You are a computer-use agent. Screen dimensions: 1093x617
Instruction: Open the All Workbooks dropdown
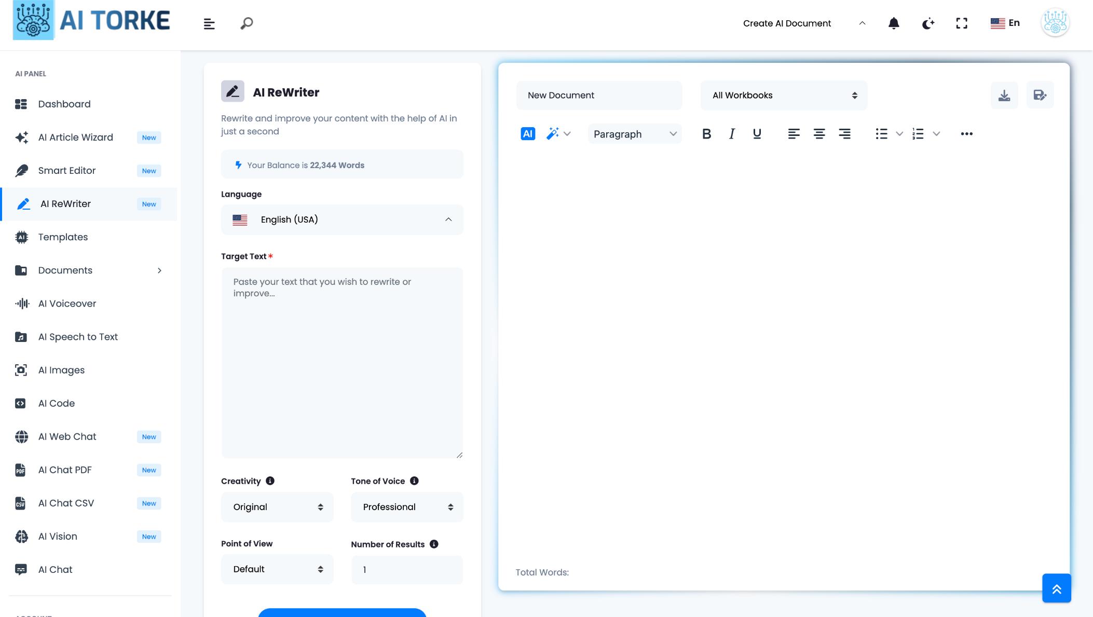[783, 95]
